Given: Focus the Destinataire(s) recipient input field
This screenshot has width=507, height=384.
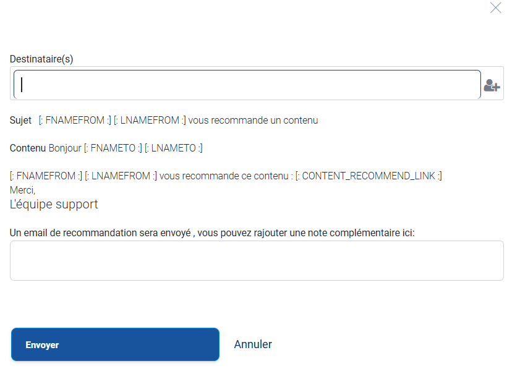Looking at the screenshot, I should click(247, 85).
